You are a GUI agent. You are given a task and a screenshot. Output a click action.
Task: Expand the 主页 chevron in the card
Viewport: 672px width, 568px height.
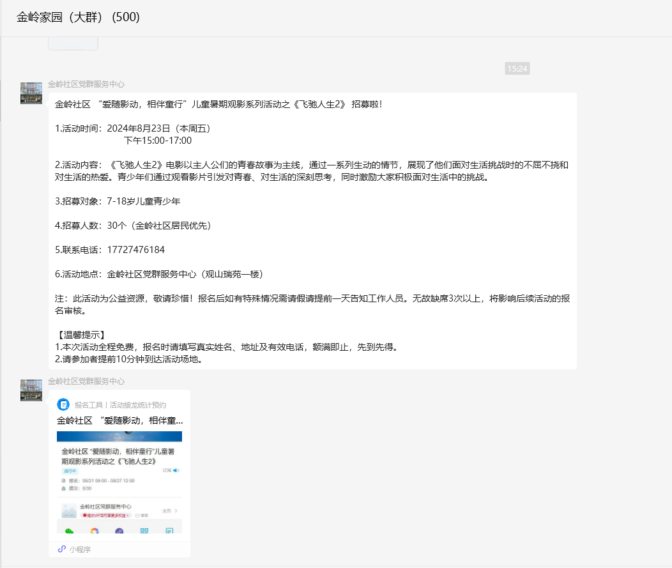coord(176,510)
